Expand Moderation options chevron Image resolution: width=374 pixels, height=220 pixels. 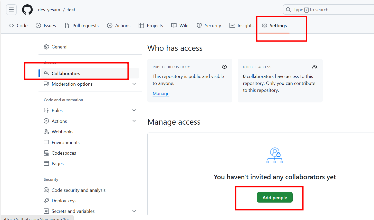coord(134,84)
